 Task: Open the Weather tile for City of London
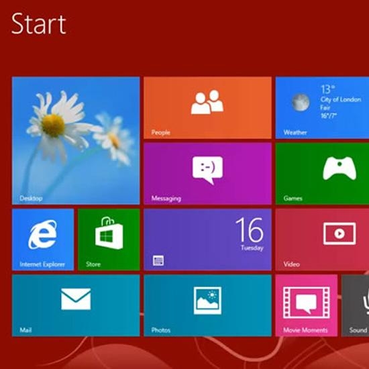[322, 107]
